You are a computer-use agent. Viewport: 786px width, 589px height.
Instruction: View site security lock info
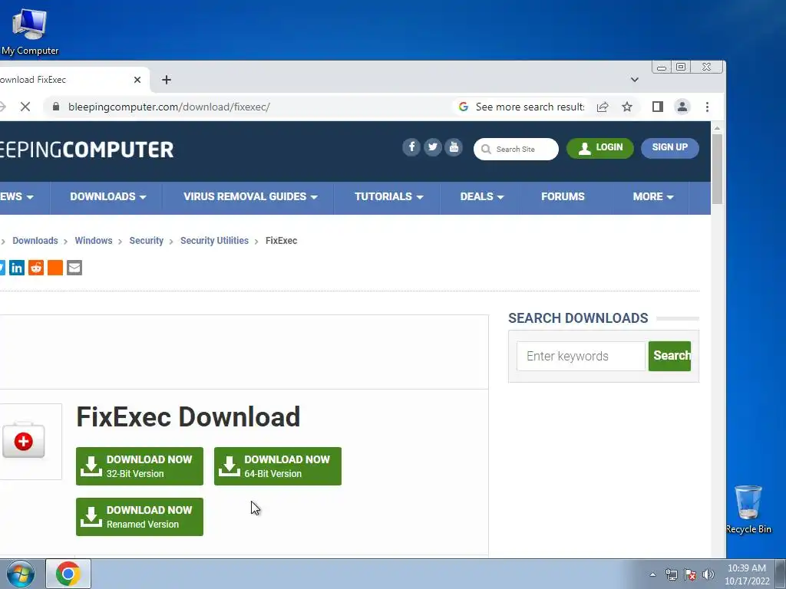coord(56,107)
